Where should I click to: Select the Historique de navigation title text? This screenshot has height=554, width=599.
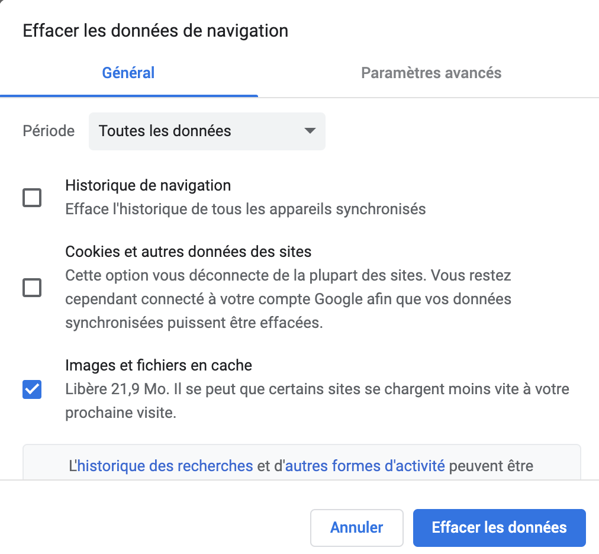pyautogui.click(x=148, y=185)
